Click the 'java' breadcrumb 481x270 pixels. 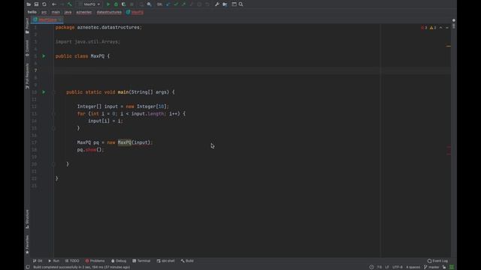(68, 12)
